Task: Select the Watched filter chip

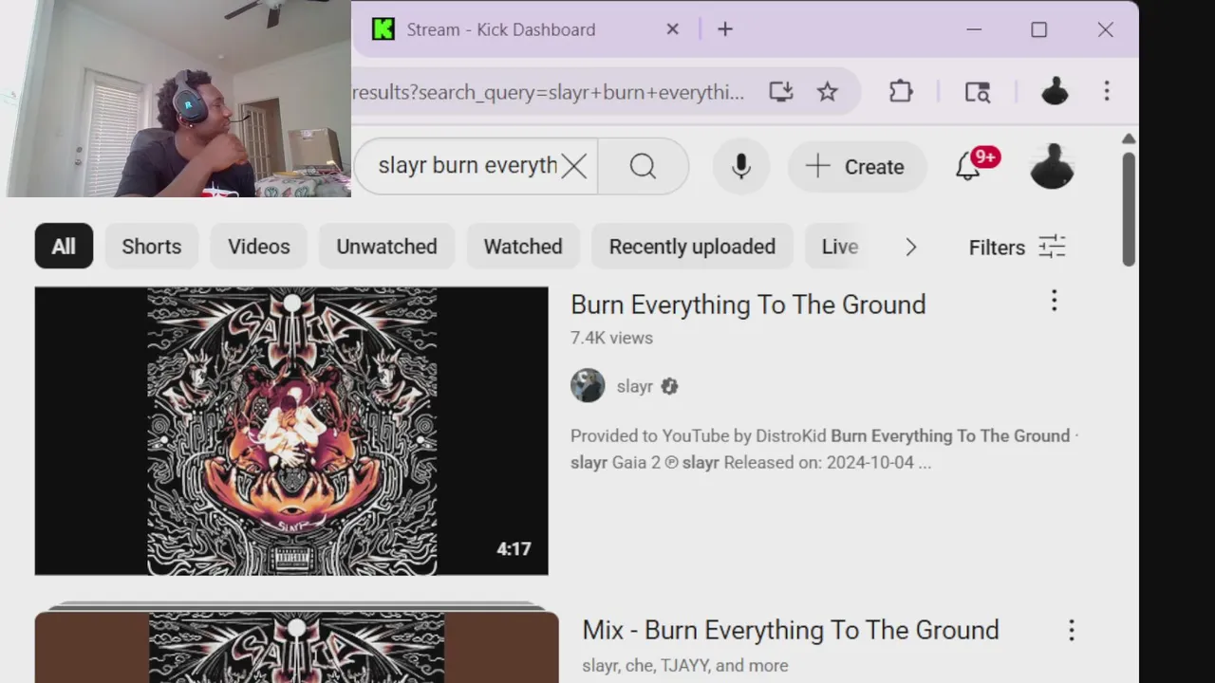Action: point(523,247)
